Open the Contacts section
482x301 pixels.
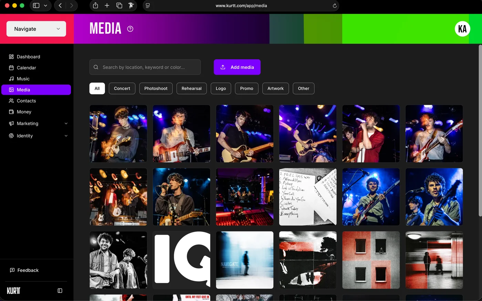tap(36, 101)
